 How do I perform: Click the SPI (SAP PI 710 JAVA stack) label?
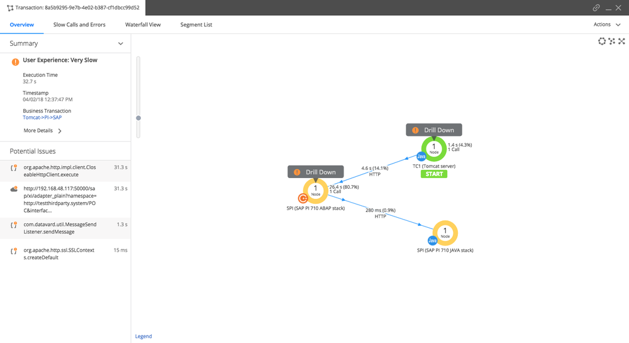(445, 250)
